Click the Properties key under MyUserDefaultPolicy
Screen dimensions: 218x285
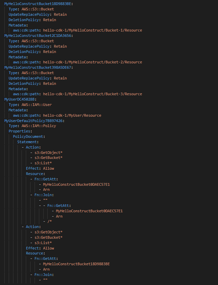pyautogui.click(x=19, y=131)
